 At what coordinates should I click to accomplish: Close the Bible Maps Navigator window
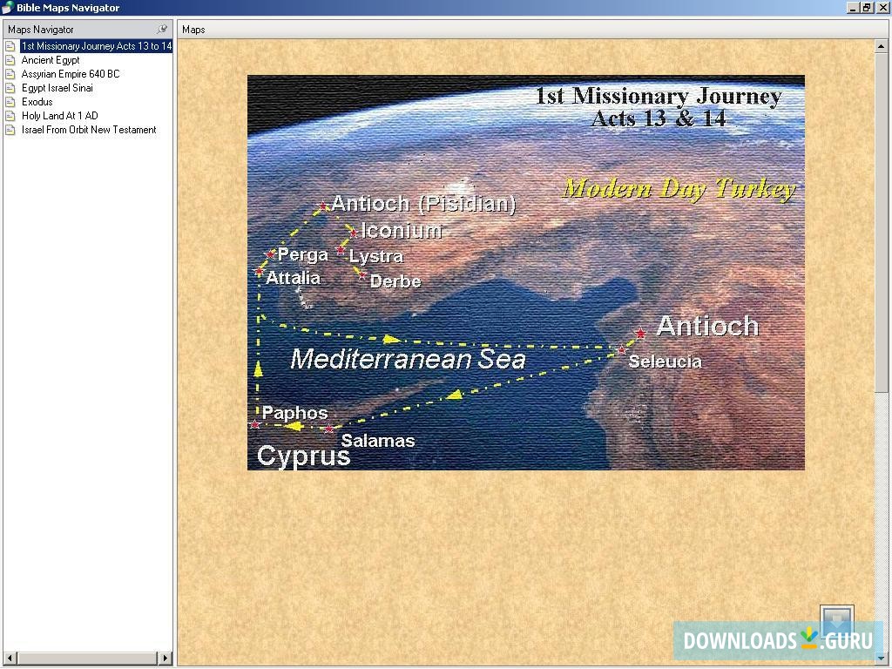click(882, 8)
